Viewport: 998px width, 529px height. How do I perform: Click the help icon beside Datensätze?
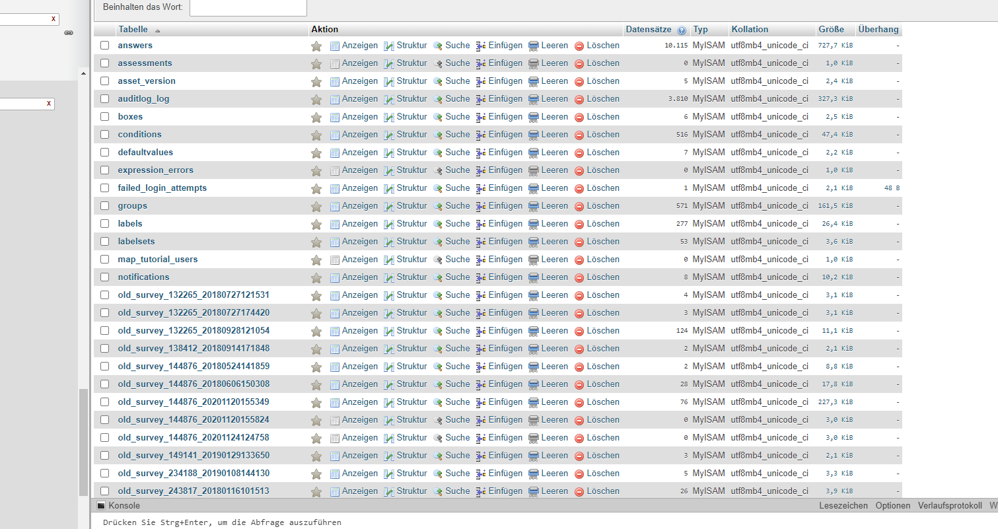(x=682, y=30)
